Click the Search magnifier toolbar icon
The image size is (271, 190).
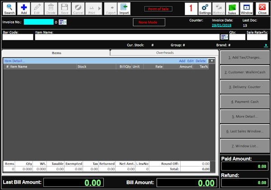point(9,9)
